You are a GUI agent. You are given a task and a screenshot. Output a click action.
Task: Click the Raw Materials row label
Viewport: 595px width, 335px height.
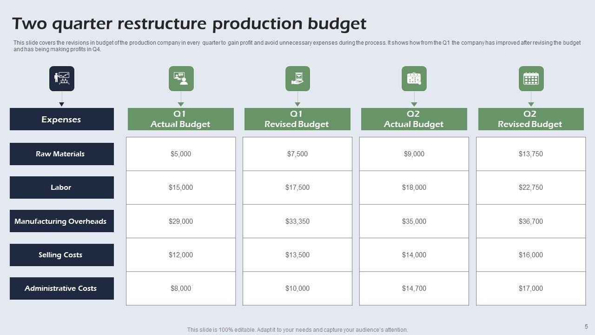pyautogui.click(x=62, y=154)
